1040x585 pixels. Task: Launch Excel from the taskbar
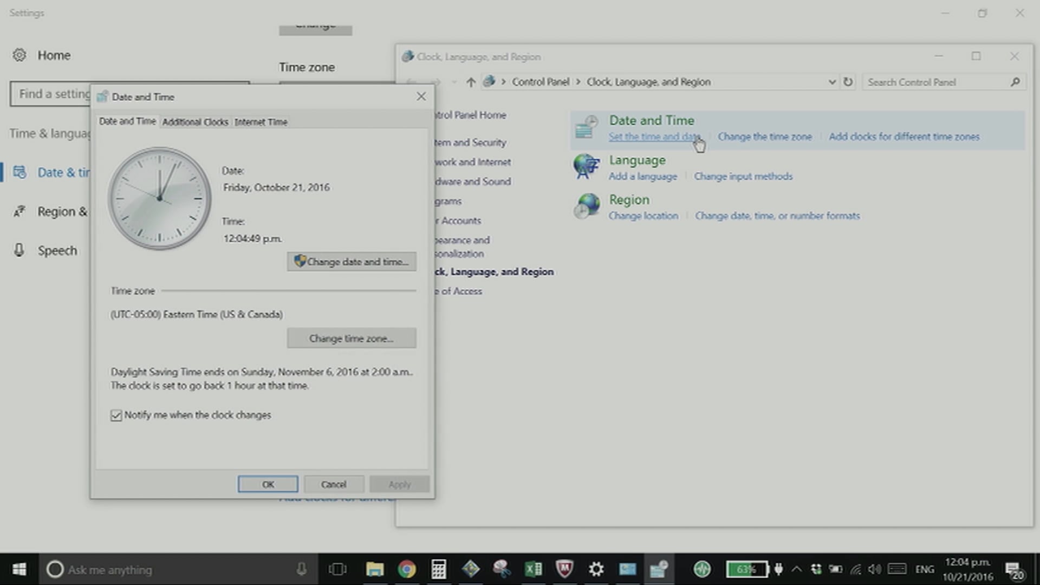tap(532, 569)
